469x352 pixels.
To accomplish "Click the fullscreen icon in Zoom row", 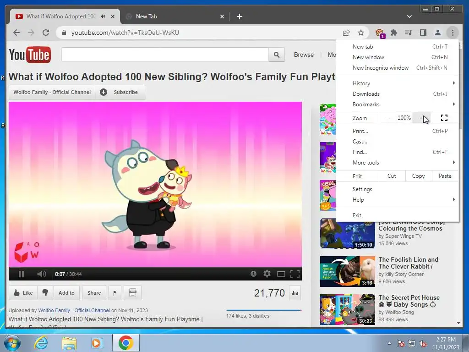I will coord(444,118).
